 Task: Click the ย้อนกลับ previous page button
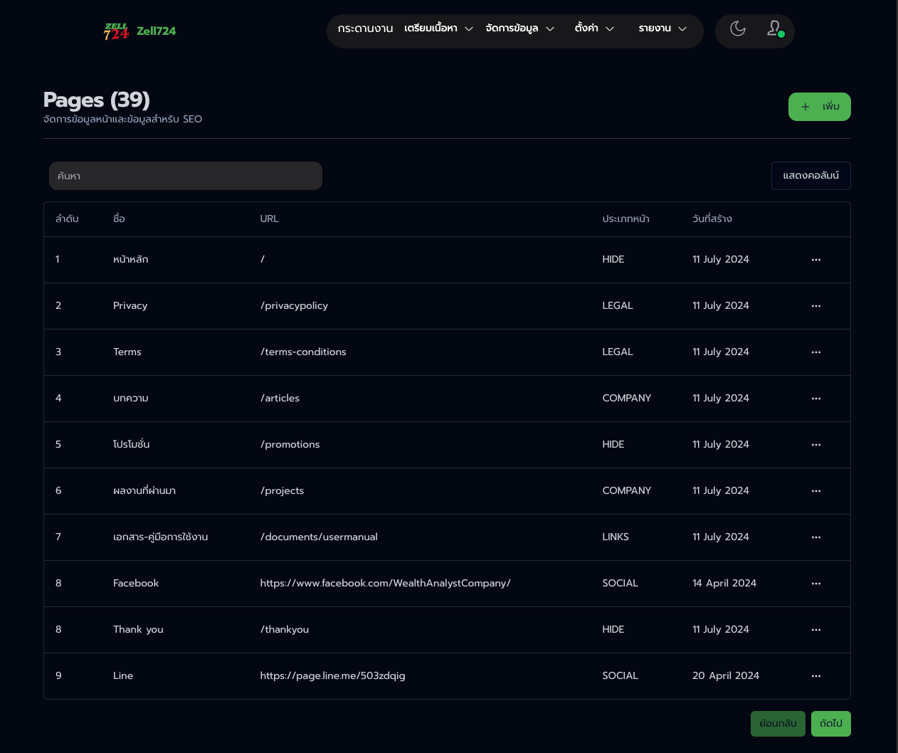[778, 724]
